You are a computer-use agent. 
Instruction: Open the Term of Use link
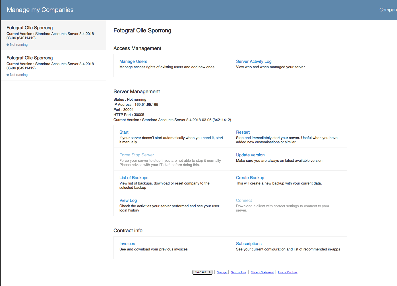[x=238, y=272]
